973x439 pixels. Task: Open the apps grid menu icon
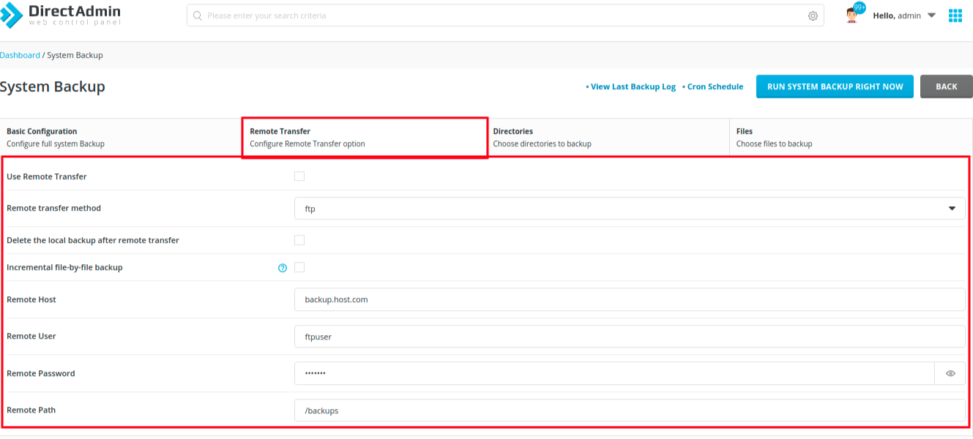click(x=955, y=15)
